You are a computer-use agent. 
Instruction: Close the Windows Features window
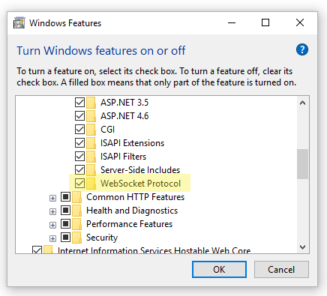(300, 22)
